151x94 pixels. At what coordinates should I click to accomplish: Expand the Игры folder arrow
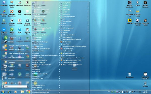tap(88, 23)
